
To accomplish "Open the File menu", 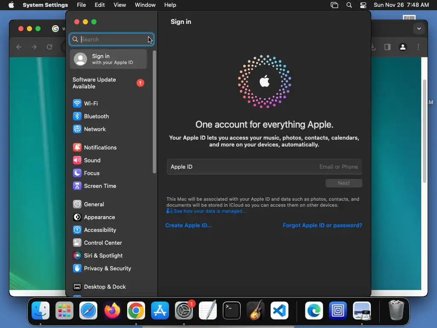I will point(82,5).
